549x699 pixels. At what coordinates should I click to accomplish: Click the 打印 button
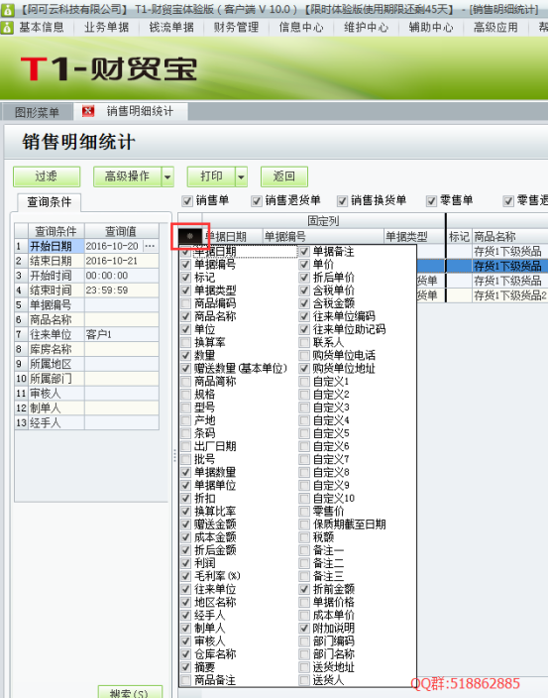coord(211,176)
